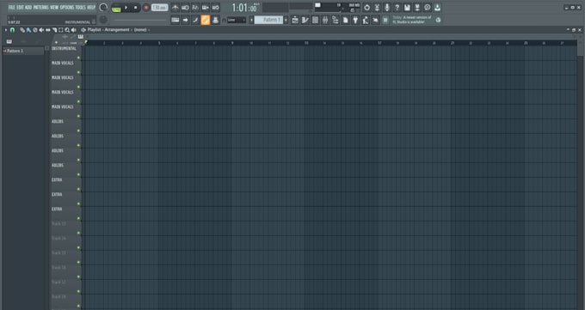Click the tempo display field
Screen dimensions: 585x310
(159, 8)
